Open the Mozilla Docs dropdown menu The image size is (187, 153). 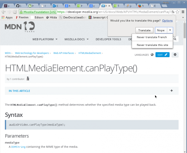(76, 39)
